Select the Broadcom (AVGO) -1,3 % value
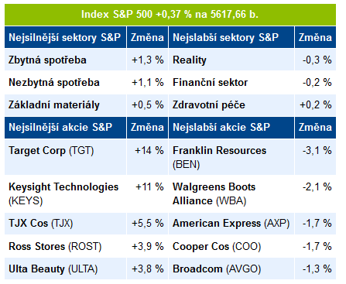This screenshot has height=284, width=346. tap(317, 269)
